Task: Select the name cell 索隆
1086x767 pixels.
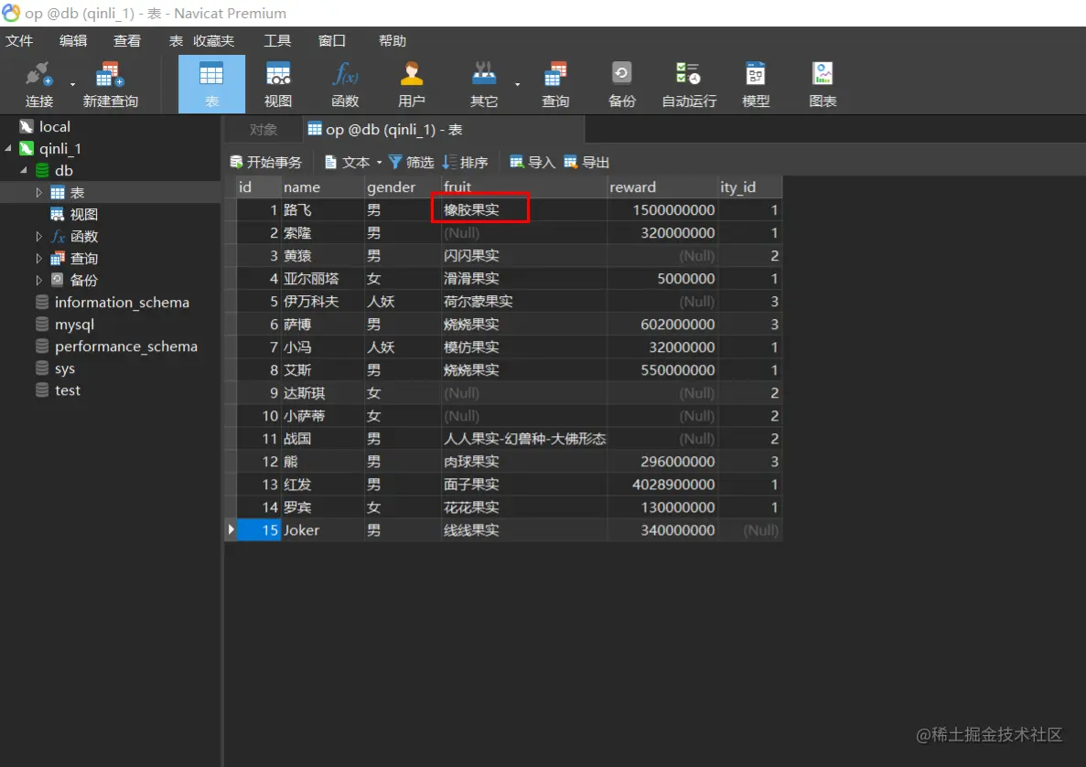Action: (x=322, y=232)
